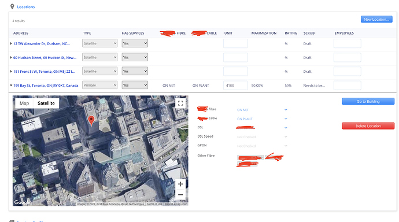Click the TYPE column header
Screen dimensions: 399x222
pyautogui.click(x=87, y=34)
